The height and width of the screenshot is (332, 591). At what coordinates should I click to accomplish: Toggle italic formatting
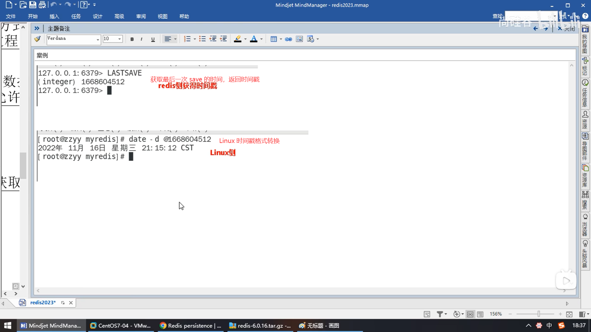click(x=142, y=39)
